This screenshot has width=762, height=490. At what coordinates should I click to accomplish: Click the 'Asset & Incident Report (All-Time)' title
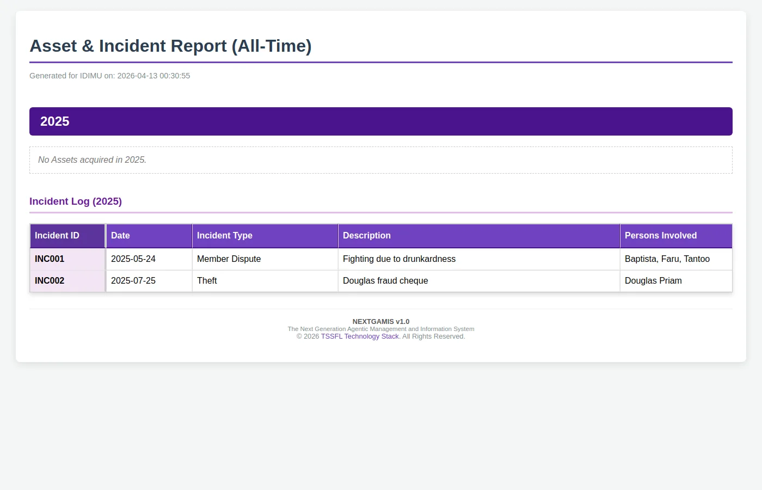pos(170,46)
